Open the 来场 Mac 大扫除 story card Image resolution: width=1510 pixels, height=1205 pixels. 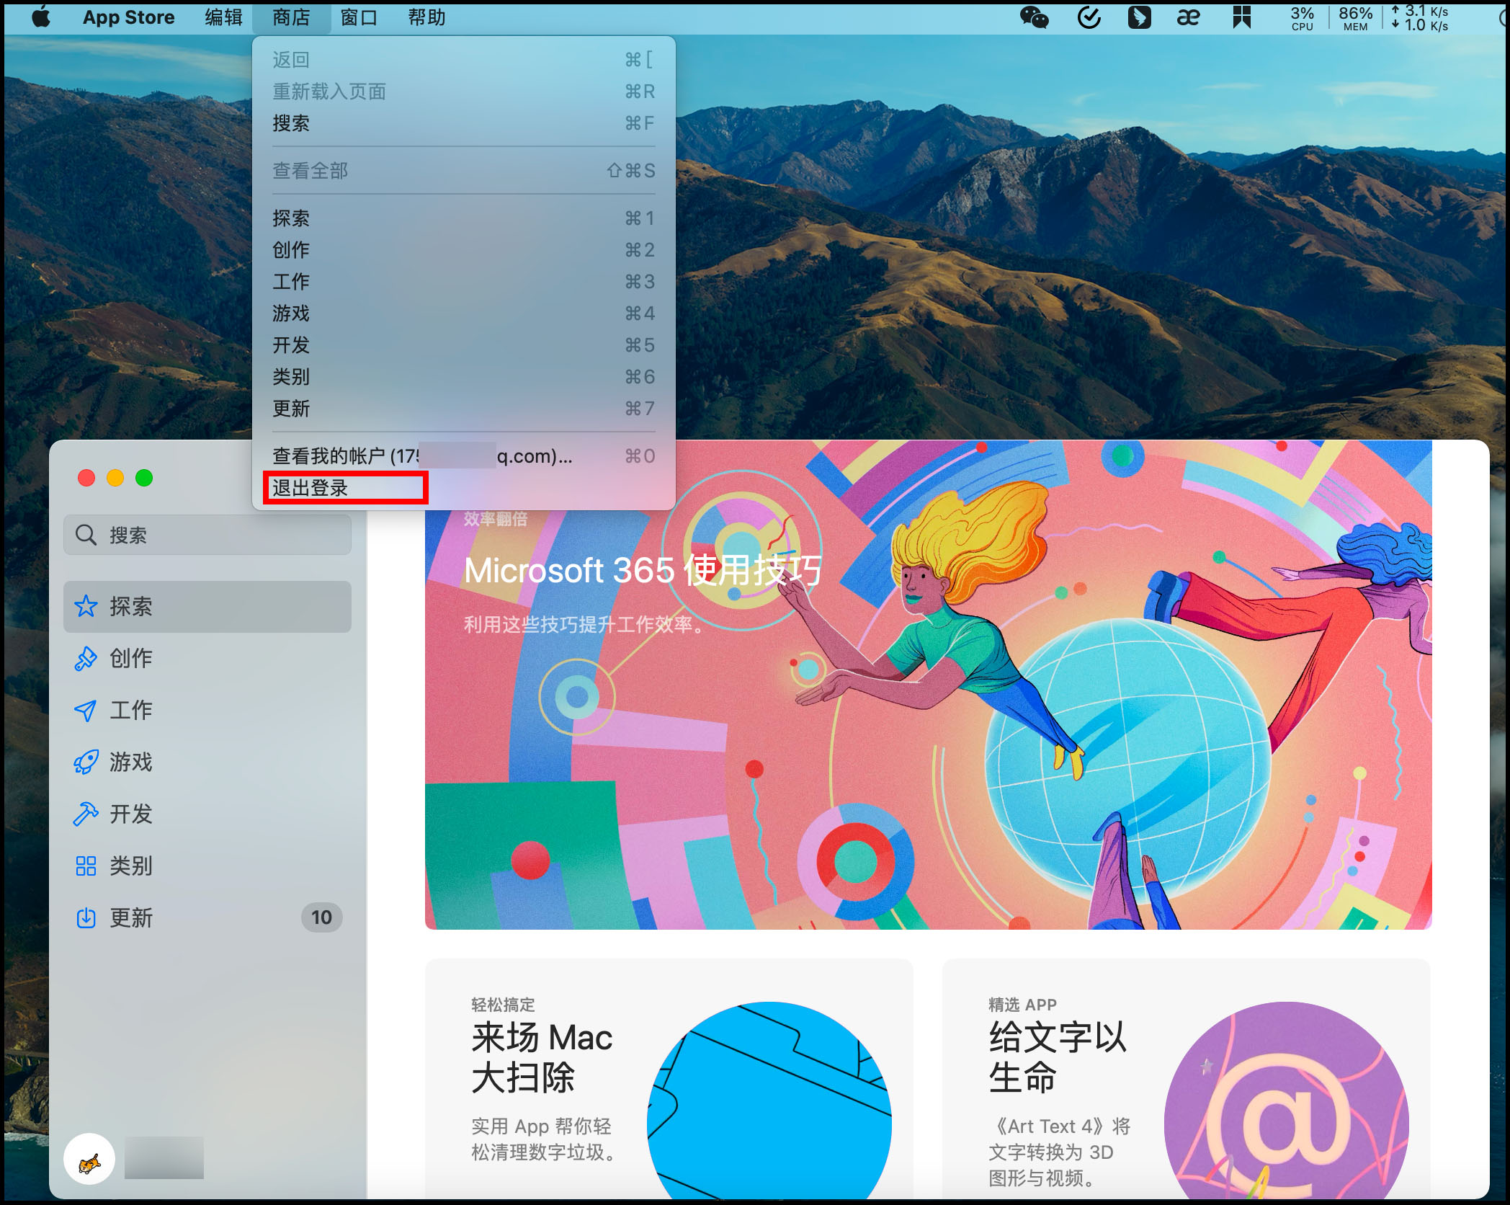click(x=669, y=1081)
